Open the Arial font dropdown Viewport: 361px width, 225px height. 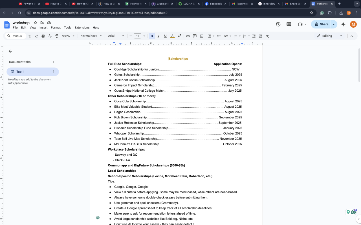116,36
